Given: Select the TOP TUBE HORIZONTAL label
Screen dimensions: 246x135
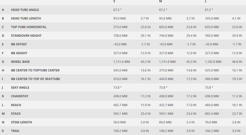Looking at the screenshot, I should tap(29, 27).
